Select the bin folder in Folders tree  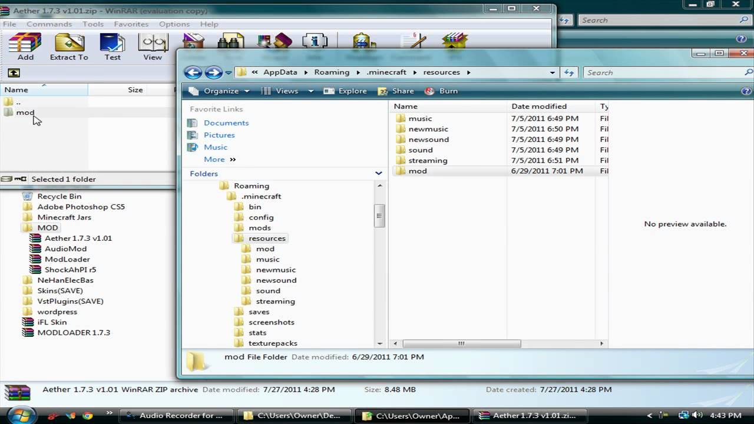[254, 207]
